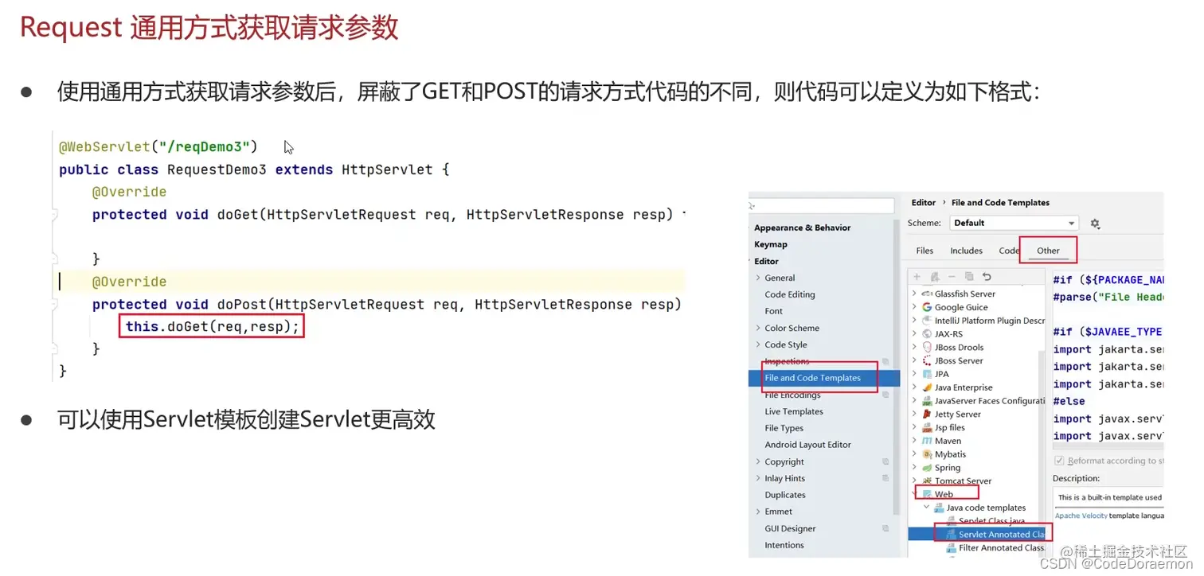Switch to the Code tab
The image size is (1204, 576).
pos(1009,251)
